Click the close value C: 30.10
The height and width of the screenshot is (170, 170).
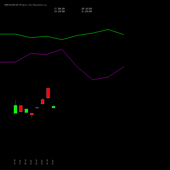(60, 9)
